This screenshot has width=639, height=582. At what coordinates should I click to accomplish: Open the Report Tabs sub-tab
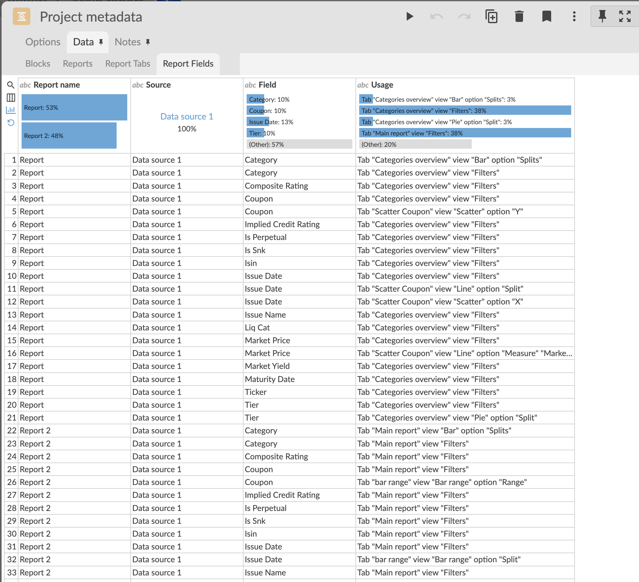click(x=128, y=64)
